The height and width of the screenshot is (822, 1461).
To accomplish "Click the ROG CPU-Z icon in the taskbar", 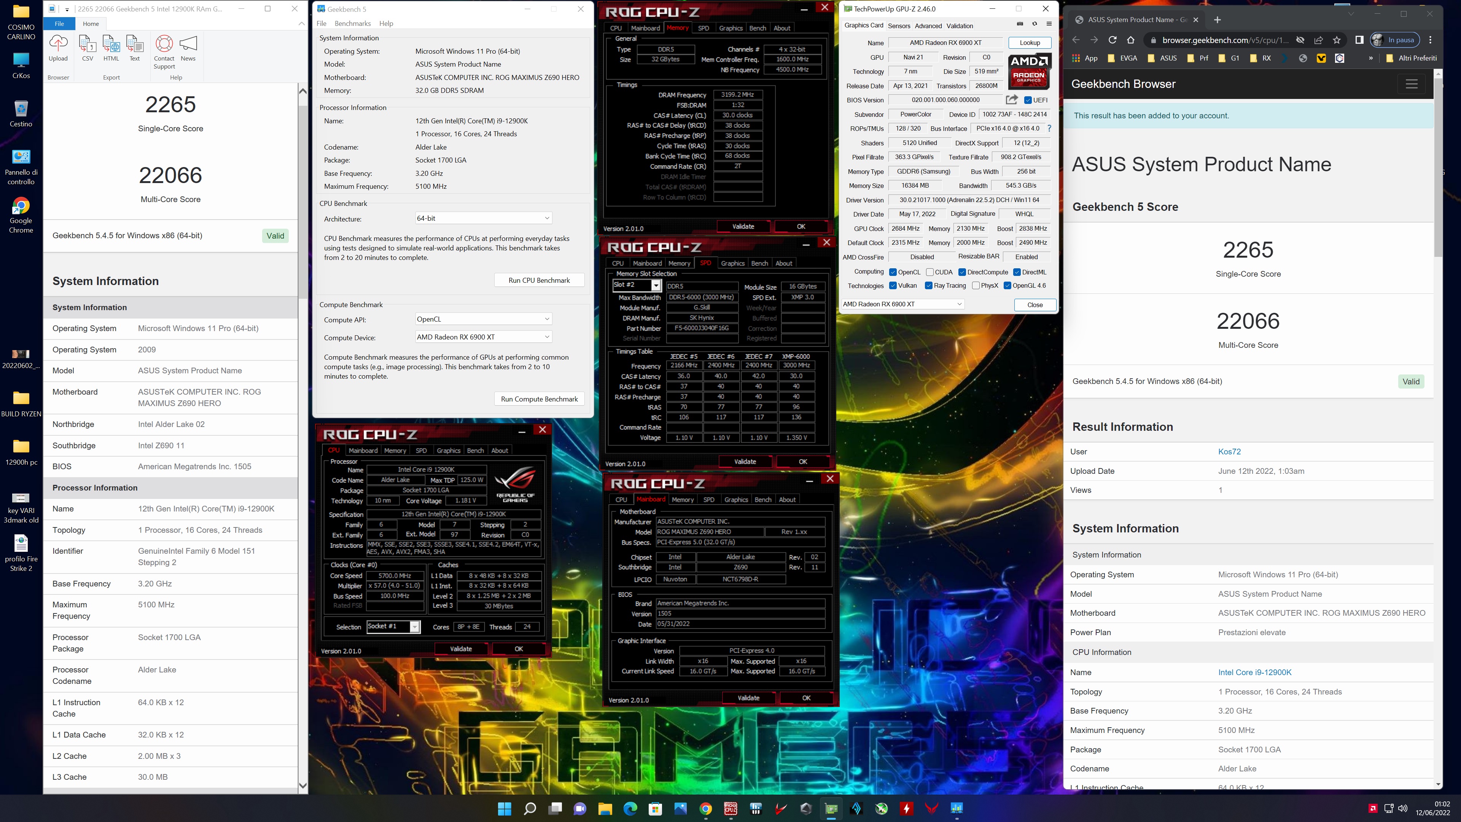I will pos(730,808).
